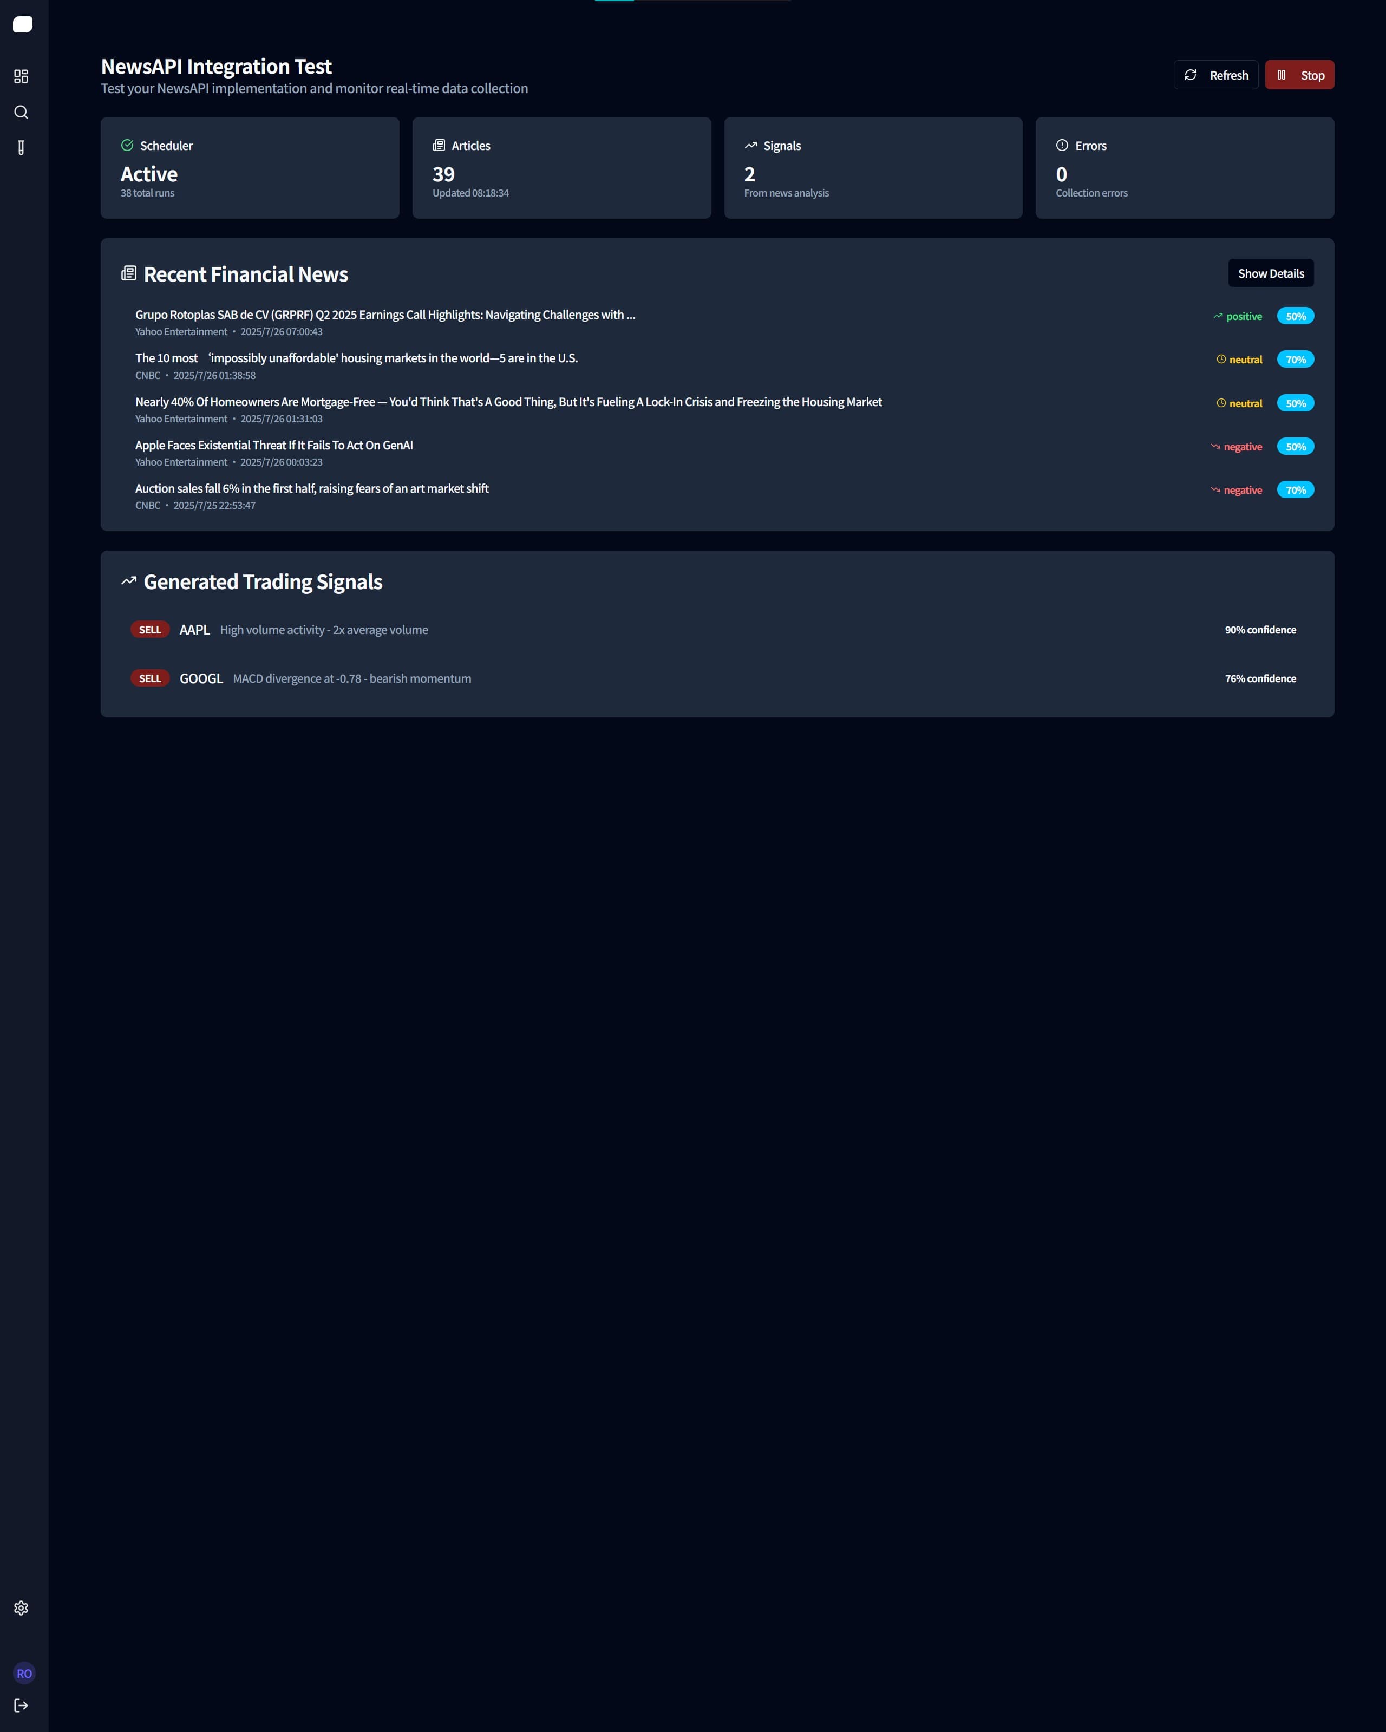Screen dimensions: 1386x1732
Task: Open the Grupo Rotoplas earnings call headline
Action: click(385, 315)
